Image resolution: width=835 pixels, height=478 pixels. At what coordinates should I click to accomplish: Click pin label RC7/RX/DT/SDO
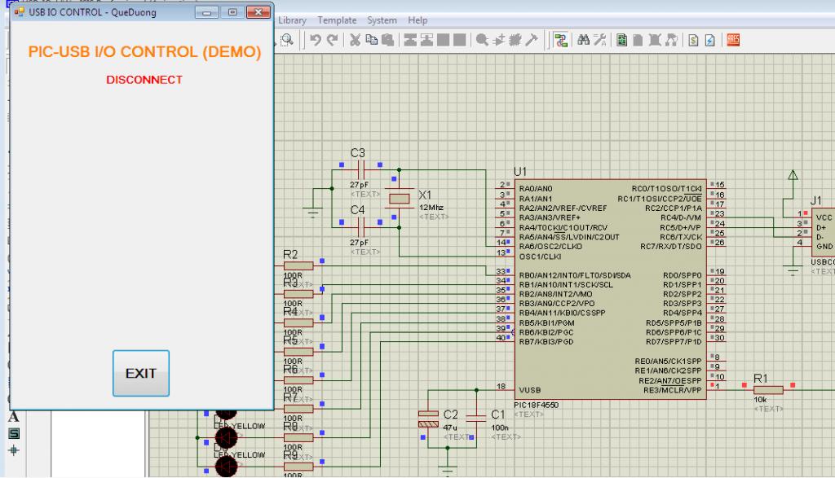pyautogui.click(x=671, y=246)
